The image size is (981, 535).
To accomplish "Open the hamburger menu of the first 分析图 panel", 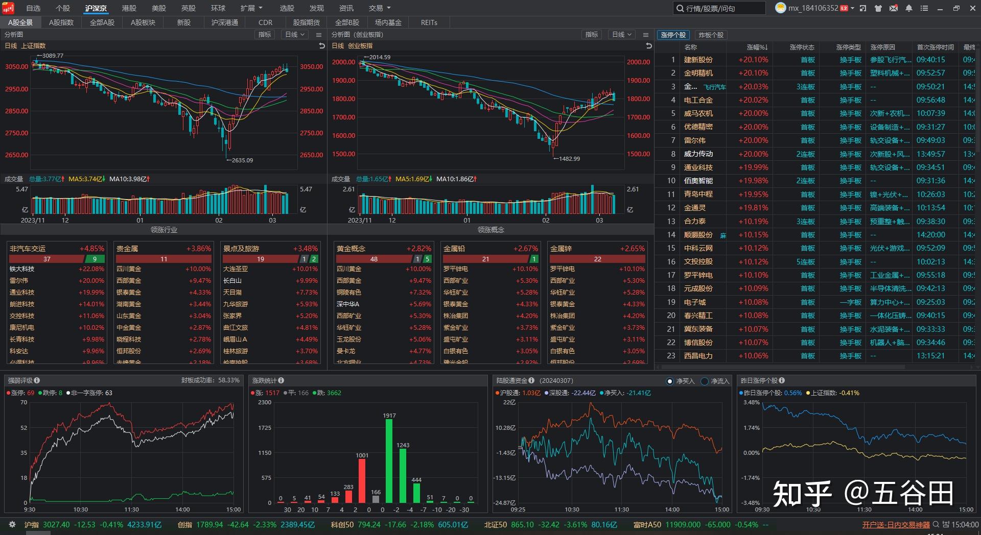I will click(319, 35).
